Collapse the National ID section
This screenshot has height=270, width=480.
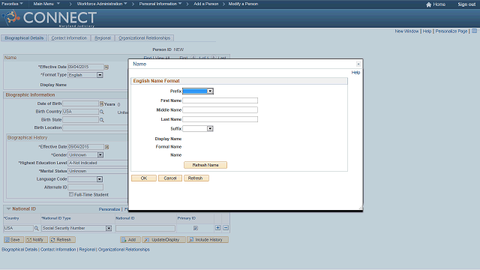point(8,208)
